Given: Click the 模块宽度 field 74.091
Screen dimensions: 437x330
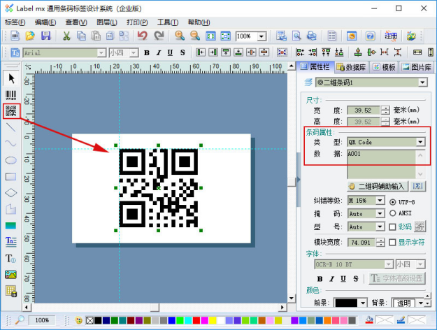Looking at the screenshot, I should 361,243.
